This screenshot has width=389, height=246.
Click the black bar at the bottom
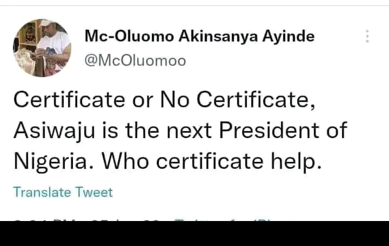click(194, 234)
